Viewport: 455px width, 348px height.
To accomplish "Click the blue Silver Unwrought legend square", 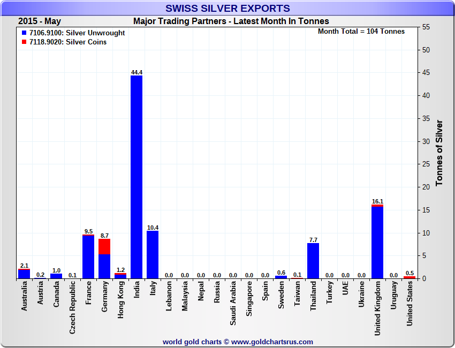I will point(24,33).
